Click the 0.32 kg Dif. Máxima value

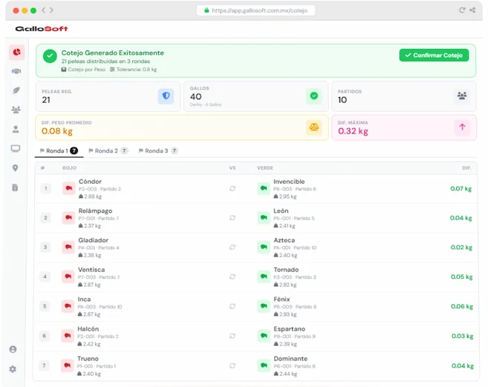click(353, 131)
